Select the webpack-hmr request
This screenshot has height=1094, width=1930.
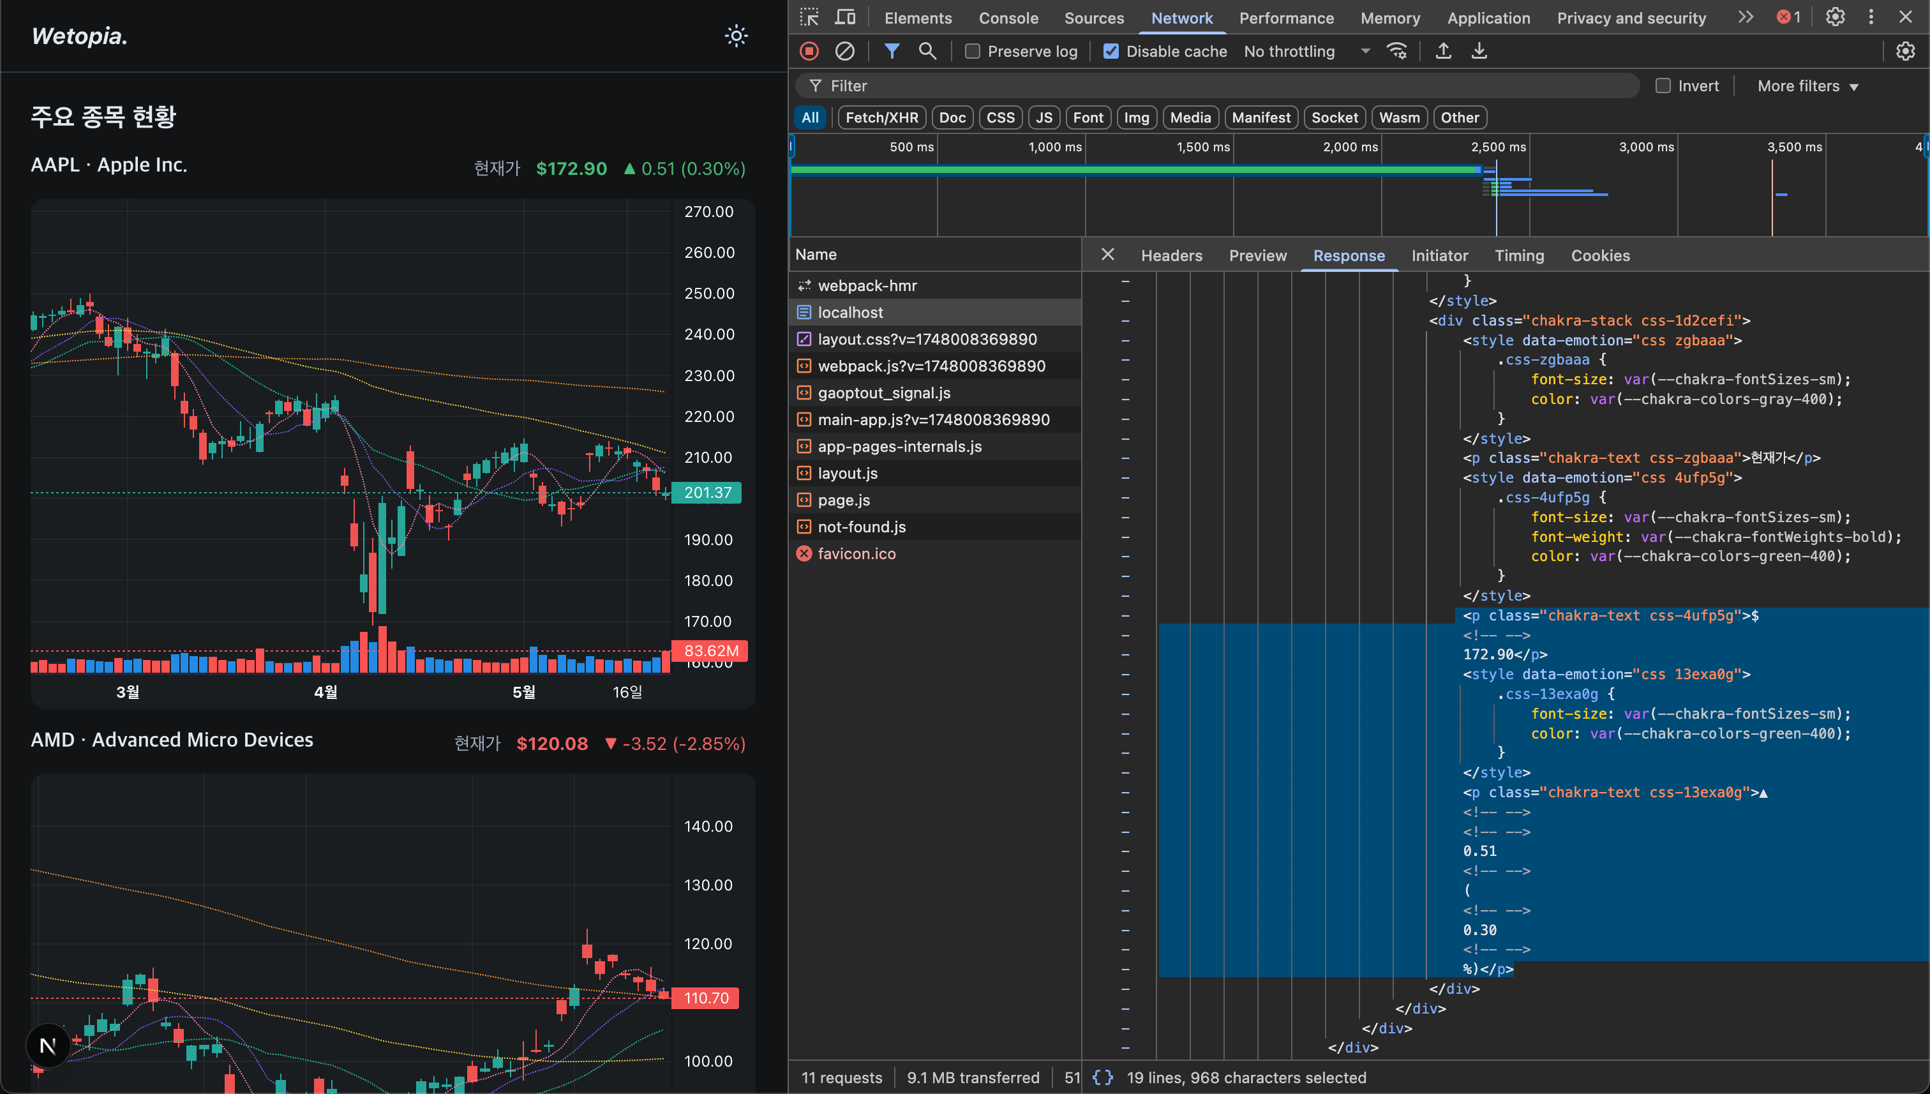pos(936,285)
